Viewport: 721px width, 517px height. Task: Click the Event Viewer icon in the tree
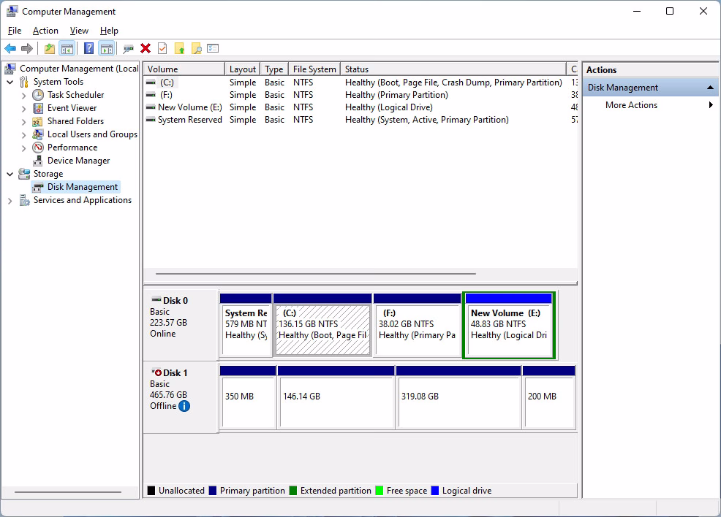38,108
